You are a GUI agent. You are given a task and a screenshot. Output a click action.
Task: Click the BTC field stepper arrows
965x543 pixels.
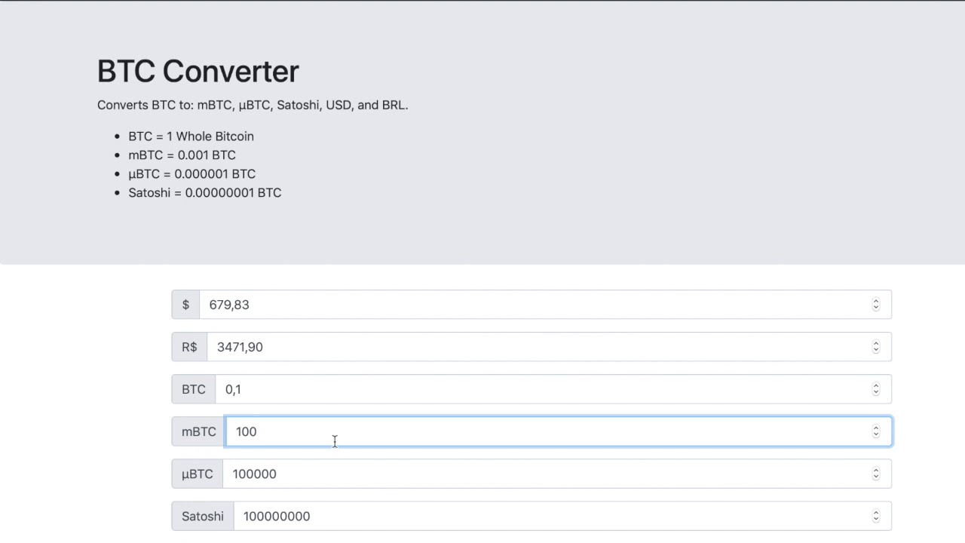876,389
